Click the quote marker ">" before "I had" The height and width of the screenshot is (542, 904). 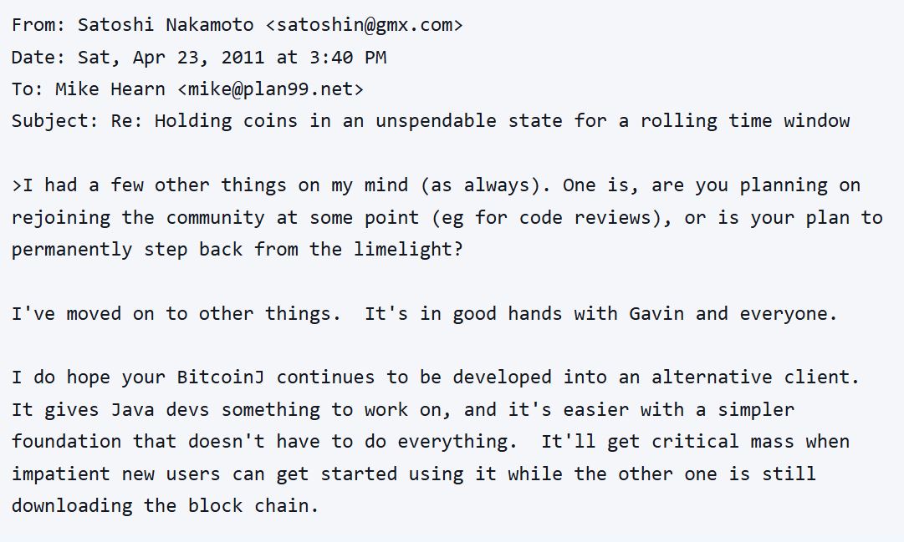(x=17, y=185)
